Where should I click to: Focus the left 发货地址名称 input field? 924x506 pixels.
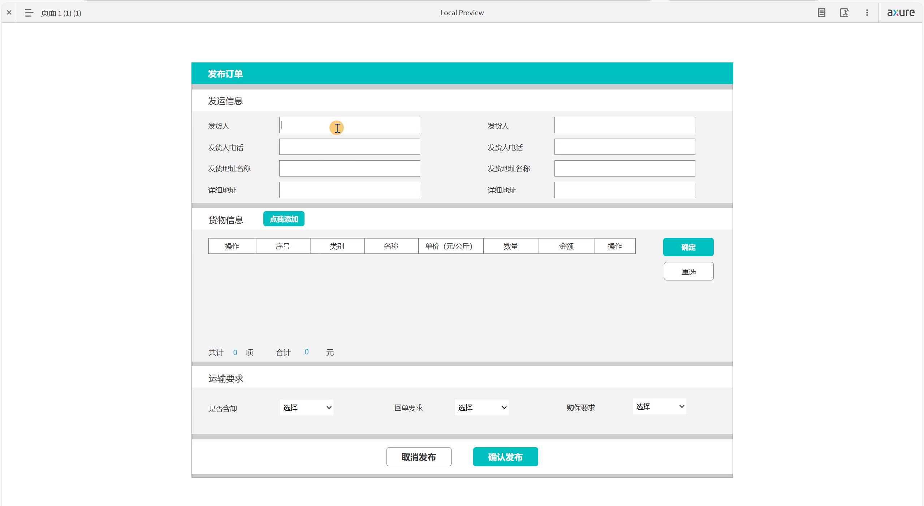point(349,169)
